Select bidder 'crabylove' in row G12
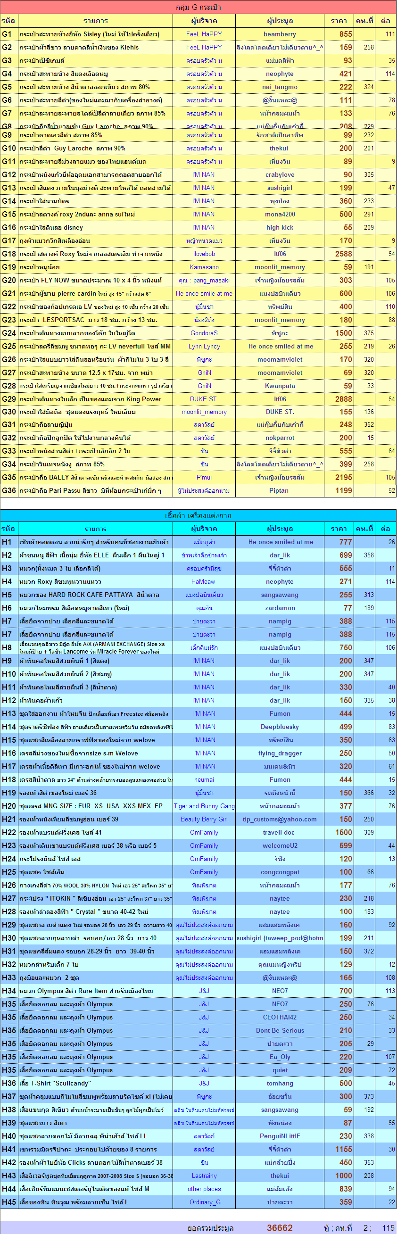 point(280,175)
